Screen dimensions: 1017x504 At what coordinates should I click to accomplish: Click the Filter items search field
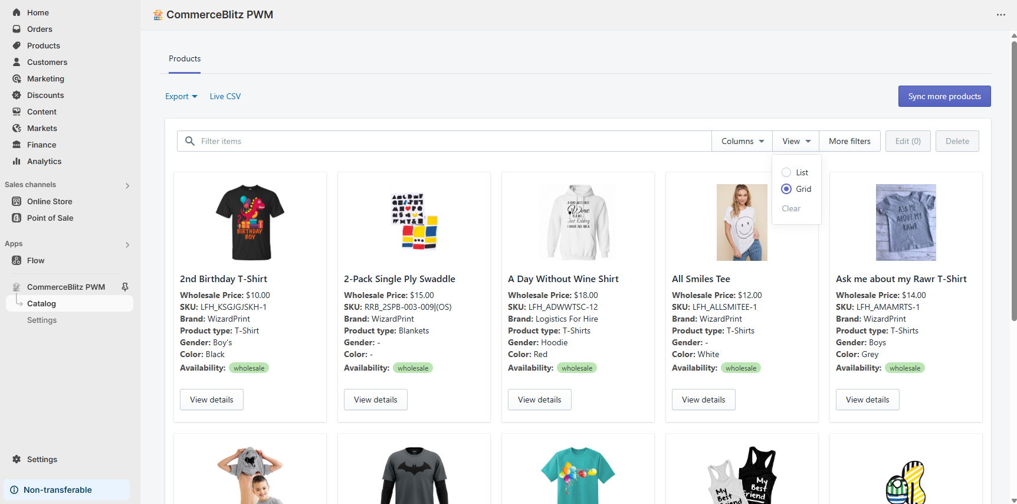point(448,141)
